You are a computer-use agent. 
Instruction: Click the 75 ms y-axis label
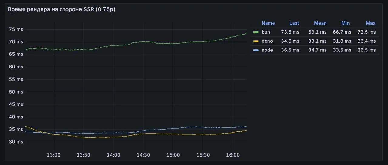pos(16,29)
